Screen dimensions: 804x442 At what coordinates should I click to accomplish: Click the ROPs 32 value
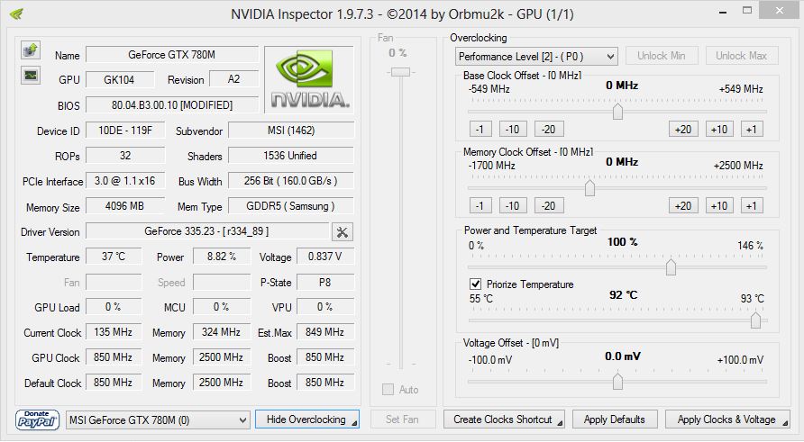pos(125,156)
